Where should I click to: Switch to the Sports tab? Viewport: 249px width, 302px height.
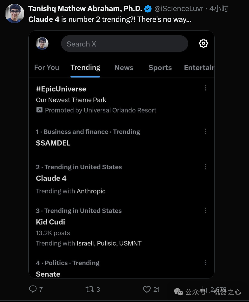click(x=160, y=68)
